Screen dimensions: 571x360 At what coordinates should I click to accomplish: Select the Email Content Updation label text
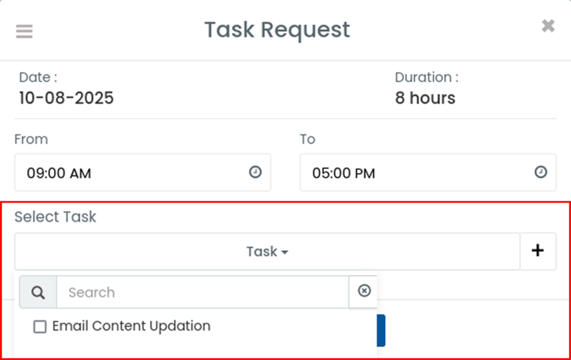131,326
